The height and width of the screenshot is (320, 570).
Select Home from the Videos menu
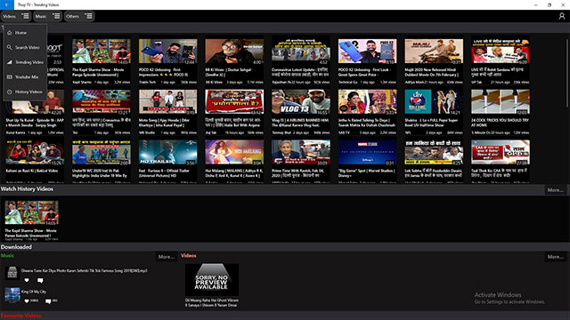coord(25,33)
